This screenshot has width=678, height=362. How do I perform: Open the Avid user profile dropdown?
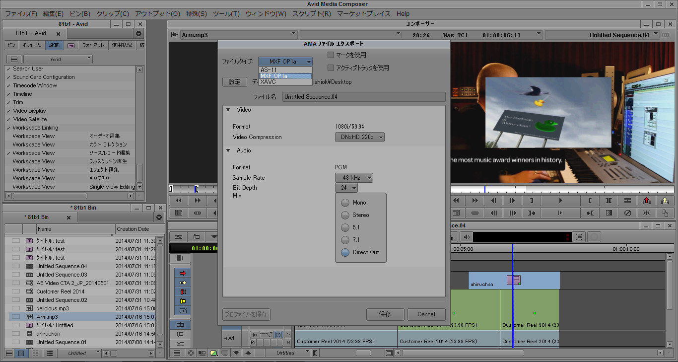click(58, 59)
